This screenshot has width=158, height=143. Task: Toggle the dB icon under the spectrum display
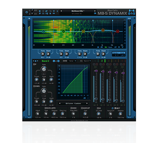pyautogui.click(x=101, y=47)
